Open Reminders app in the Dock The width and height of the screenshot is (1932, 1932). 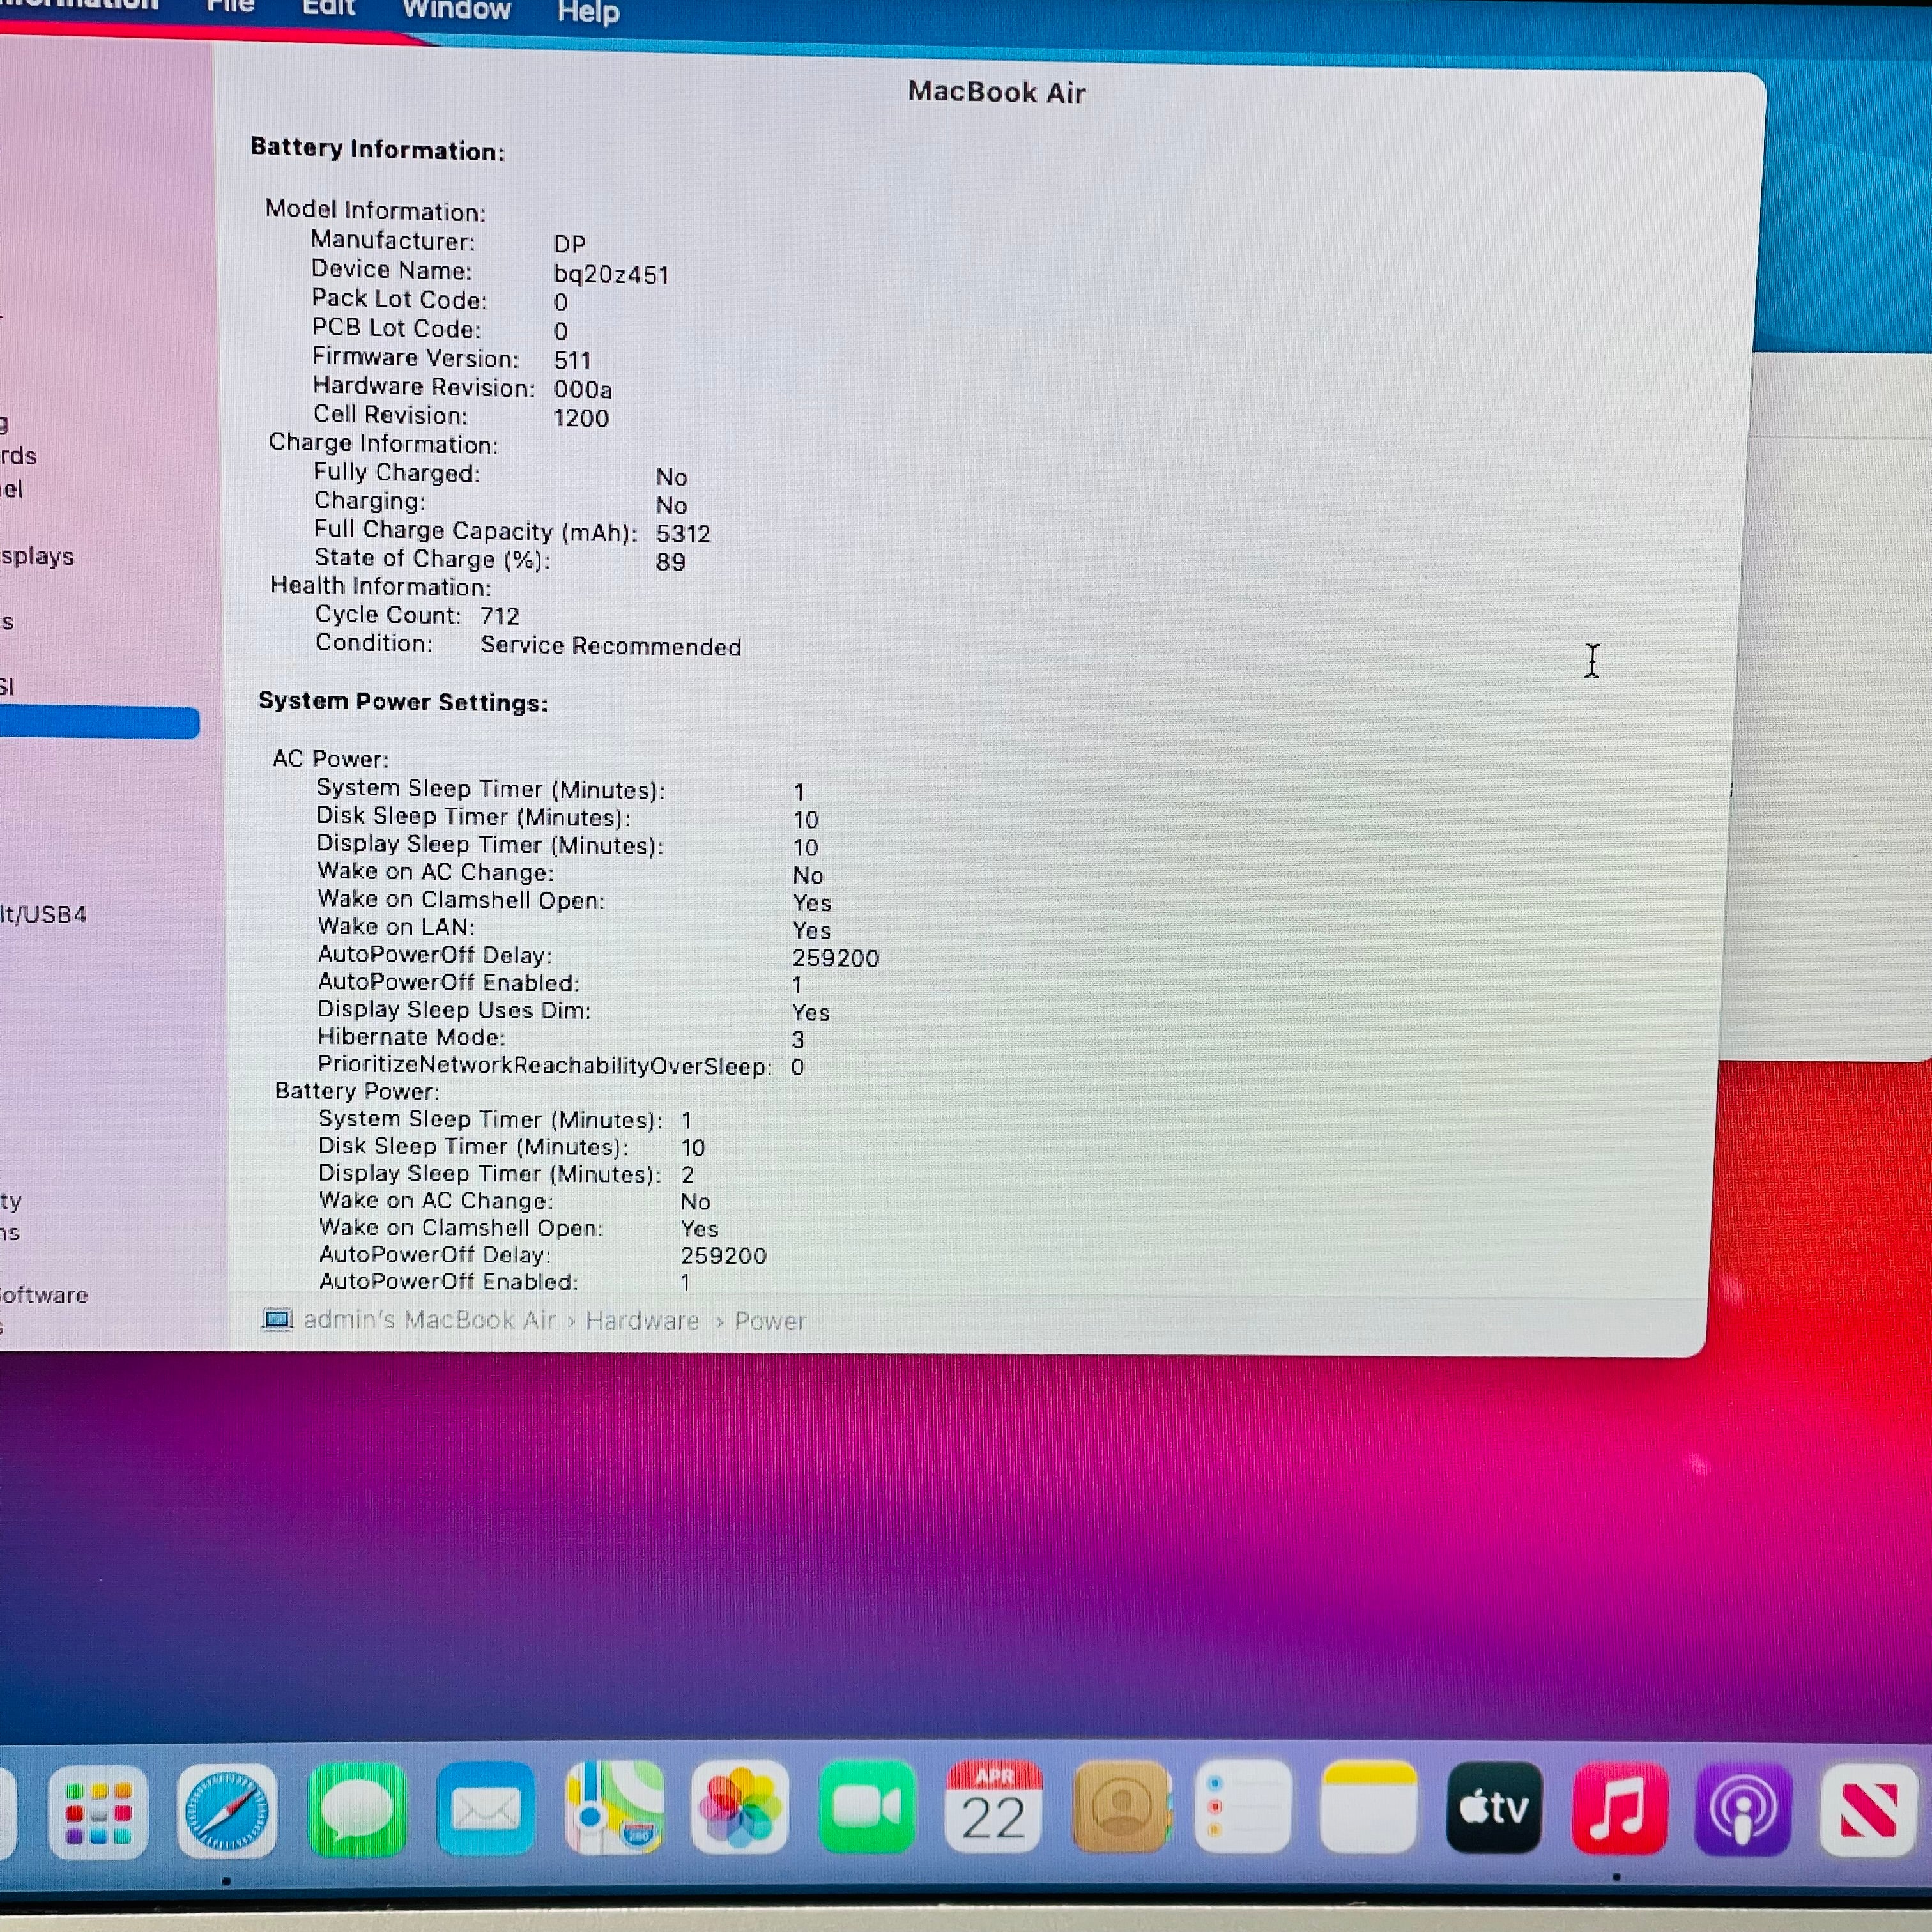(x=1243, y=1807)
